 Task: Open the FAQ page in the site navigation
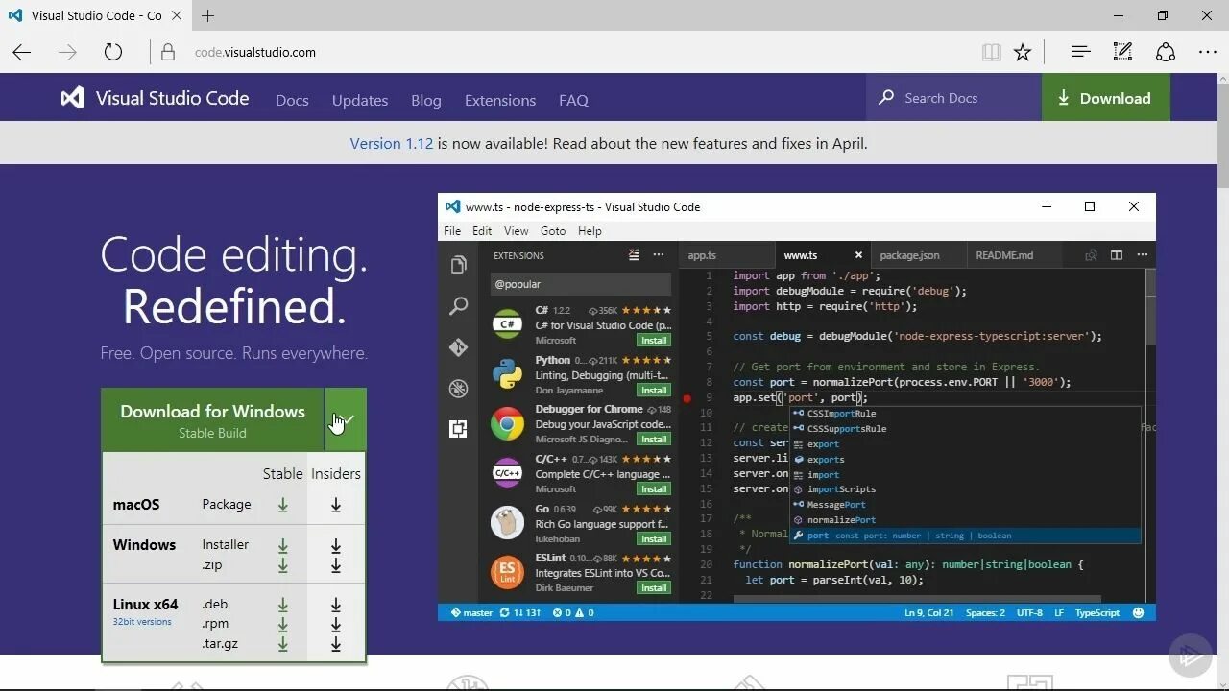coord(573,100)
